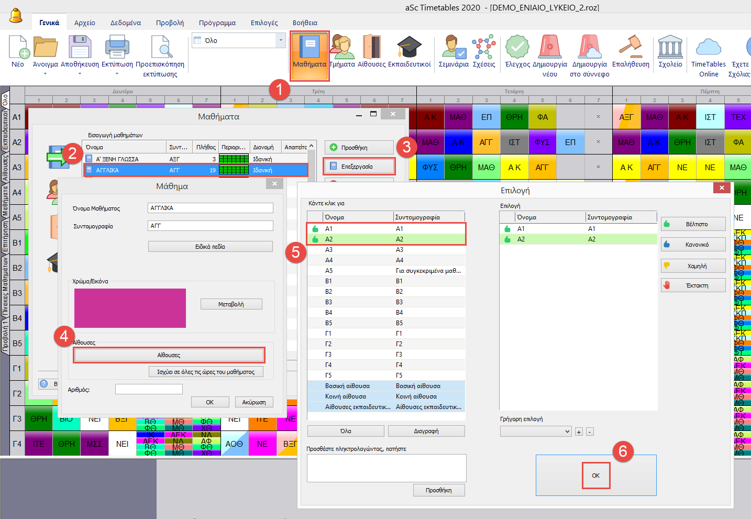751x519 pixels.
Task: Run the Έλεγχος checkmark icon
Action: [x=517, y=51]
